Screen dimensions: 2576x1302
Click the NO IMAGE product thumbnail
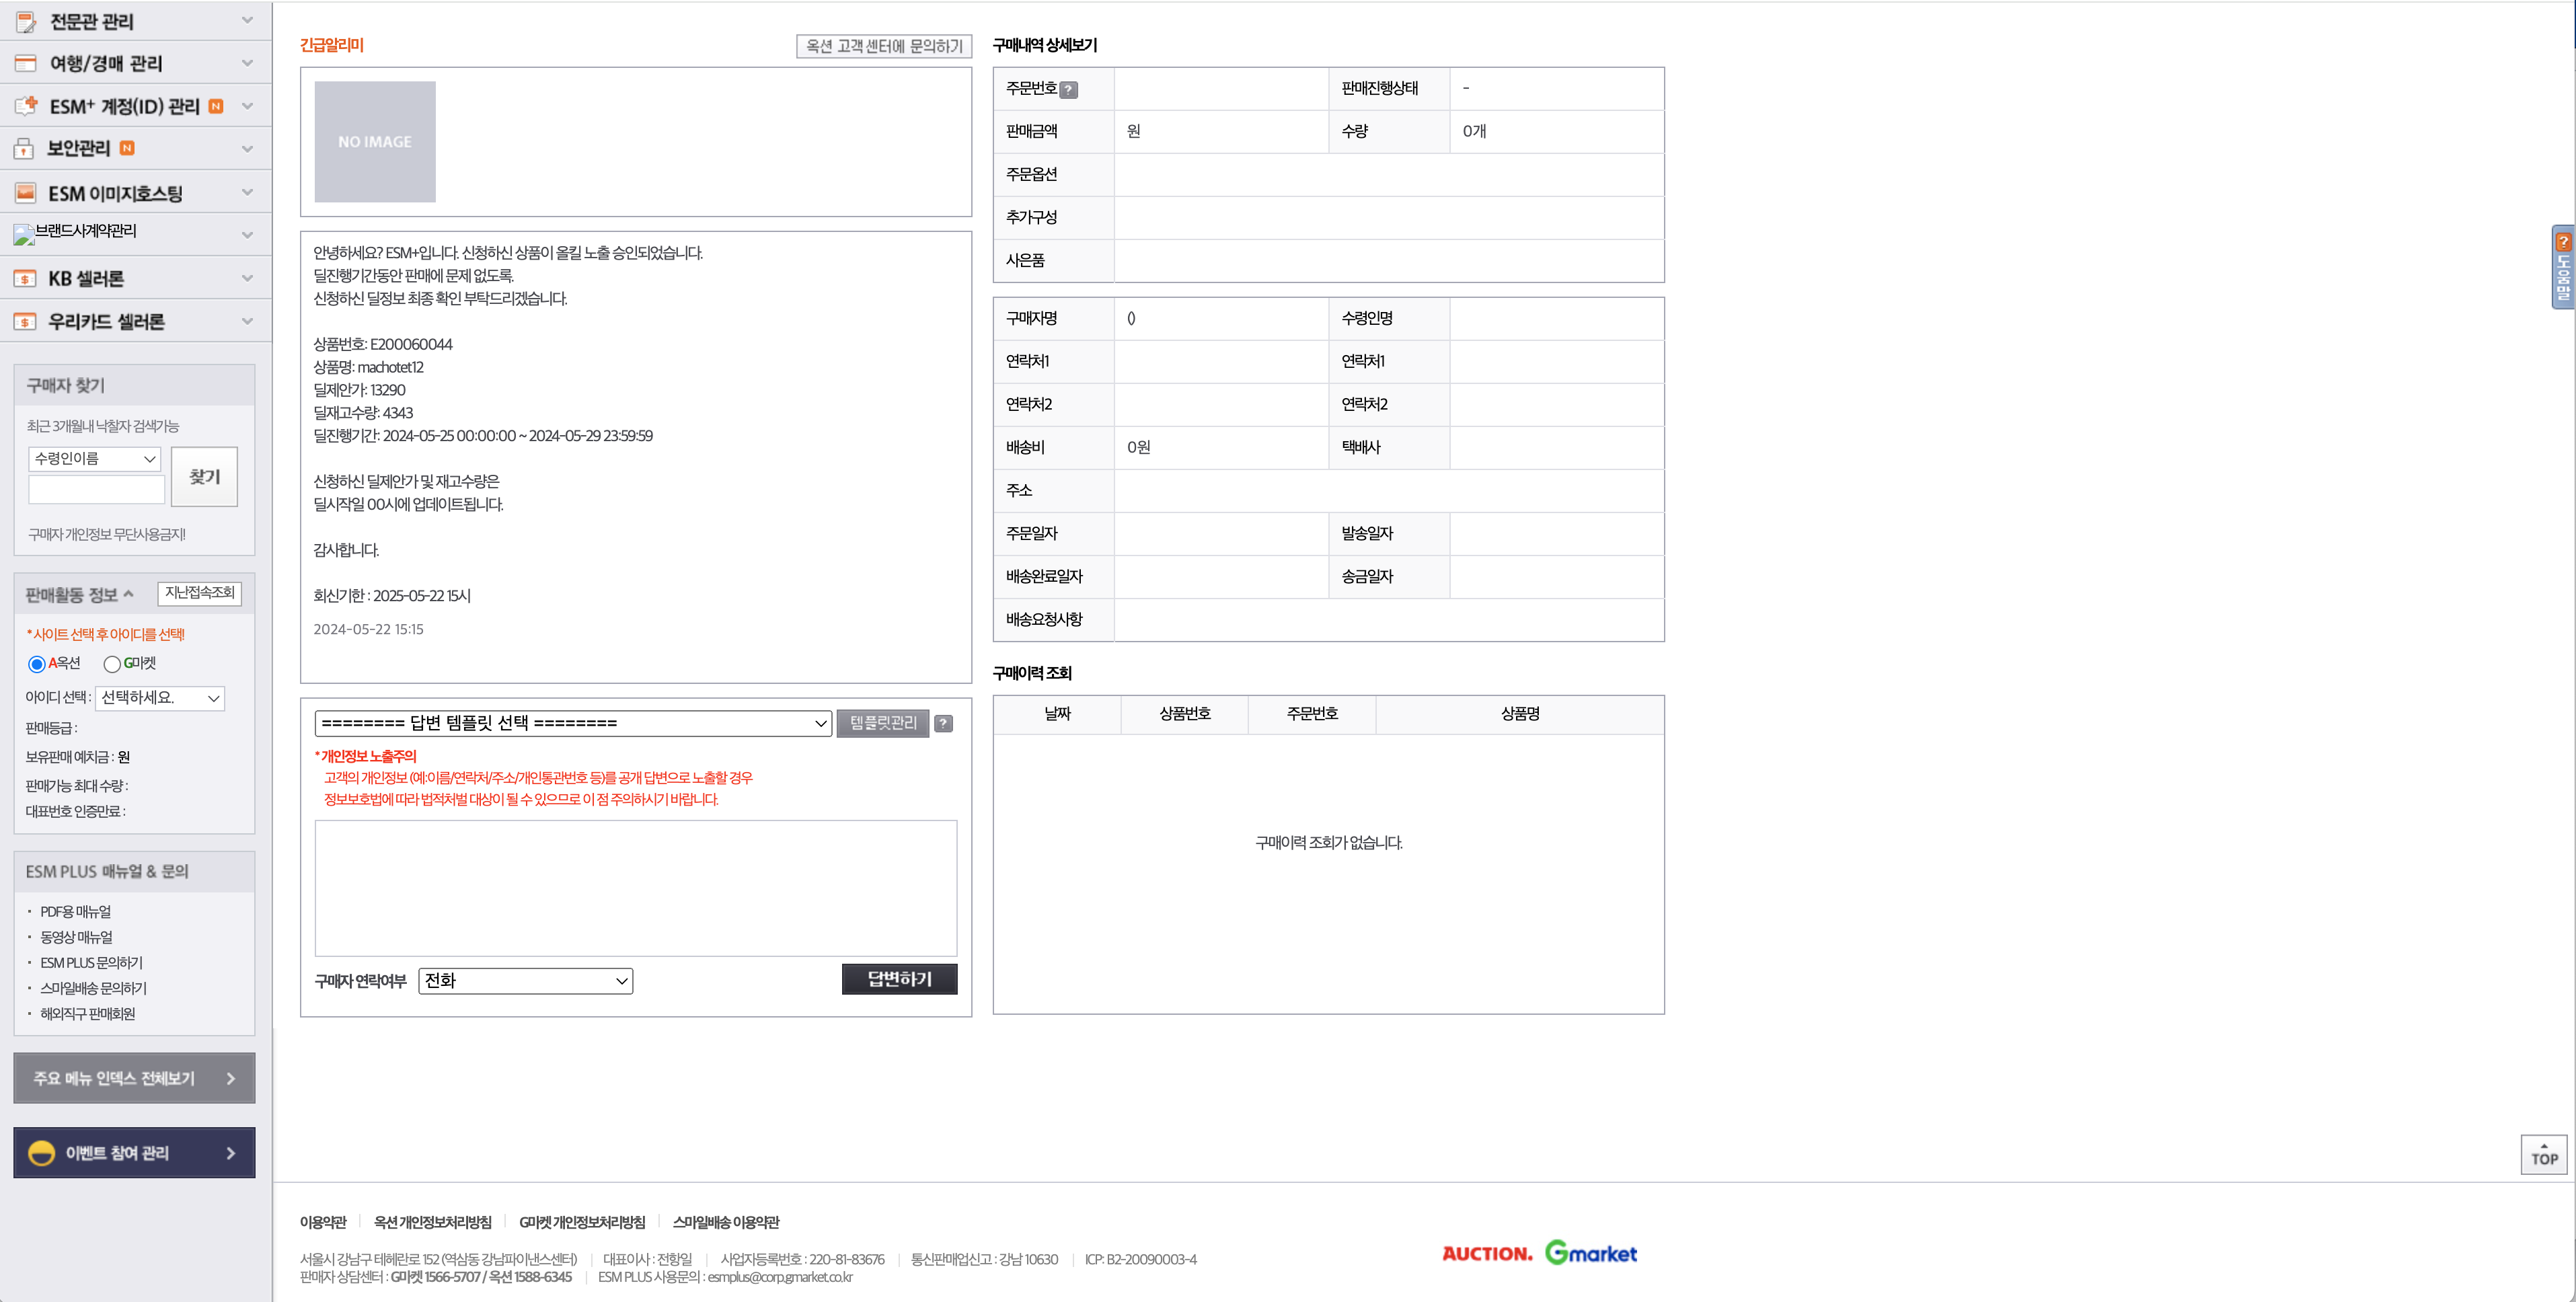tap(375, 142)
